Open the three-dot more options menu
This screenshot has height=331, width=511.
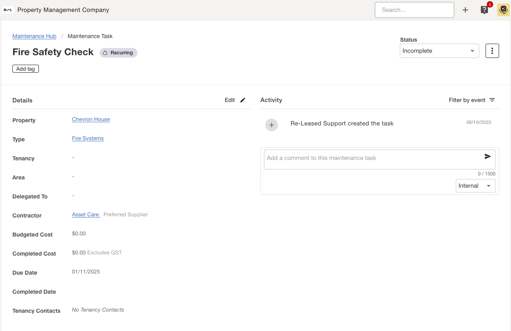(492, 51)
